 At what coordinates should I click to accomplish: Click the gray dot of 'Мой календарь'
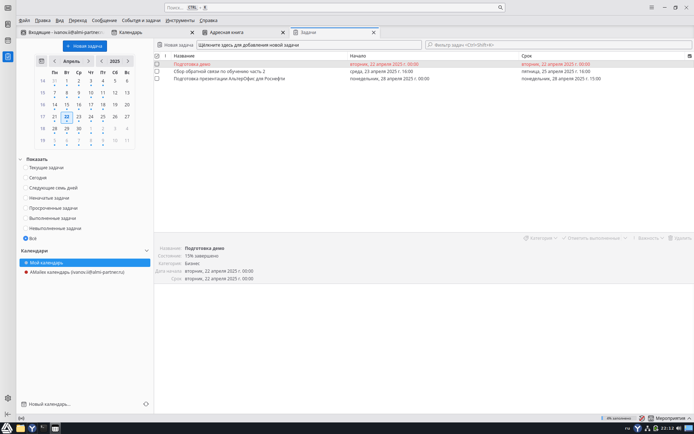point(26,263)
